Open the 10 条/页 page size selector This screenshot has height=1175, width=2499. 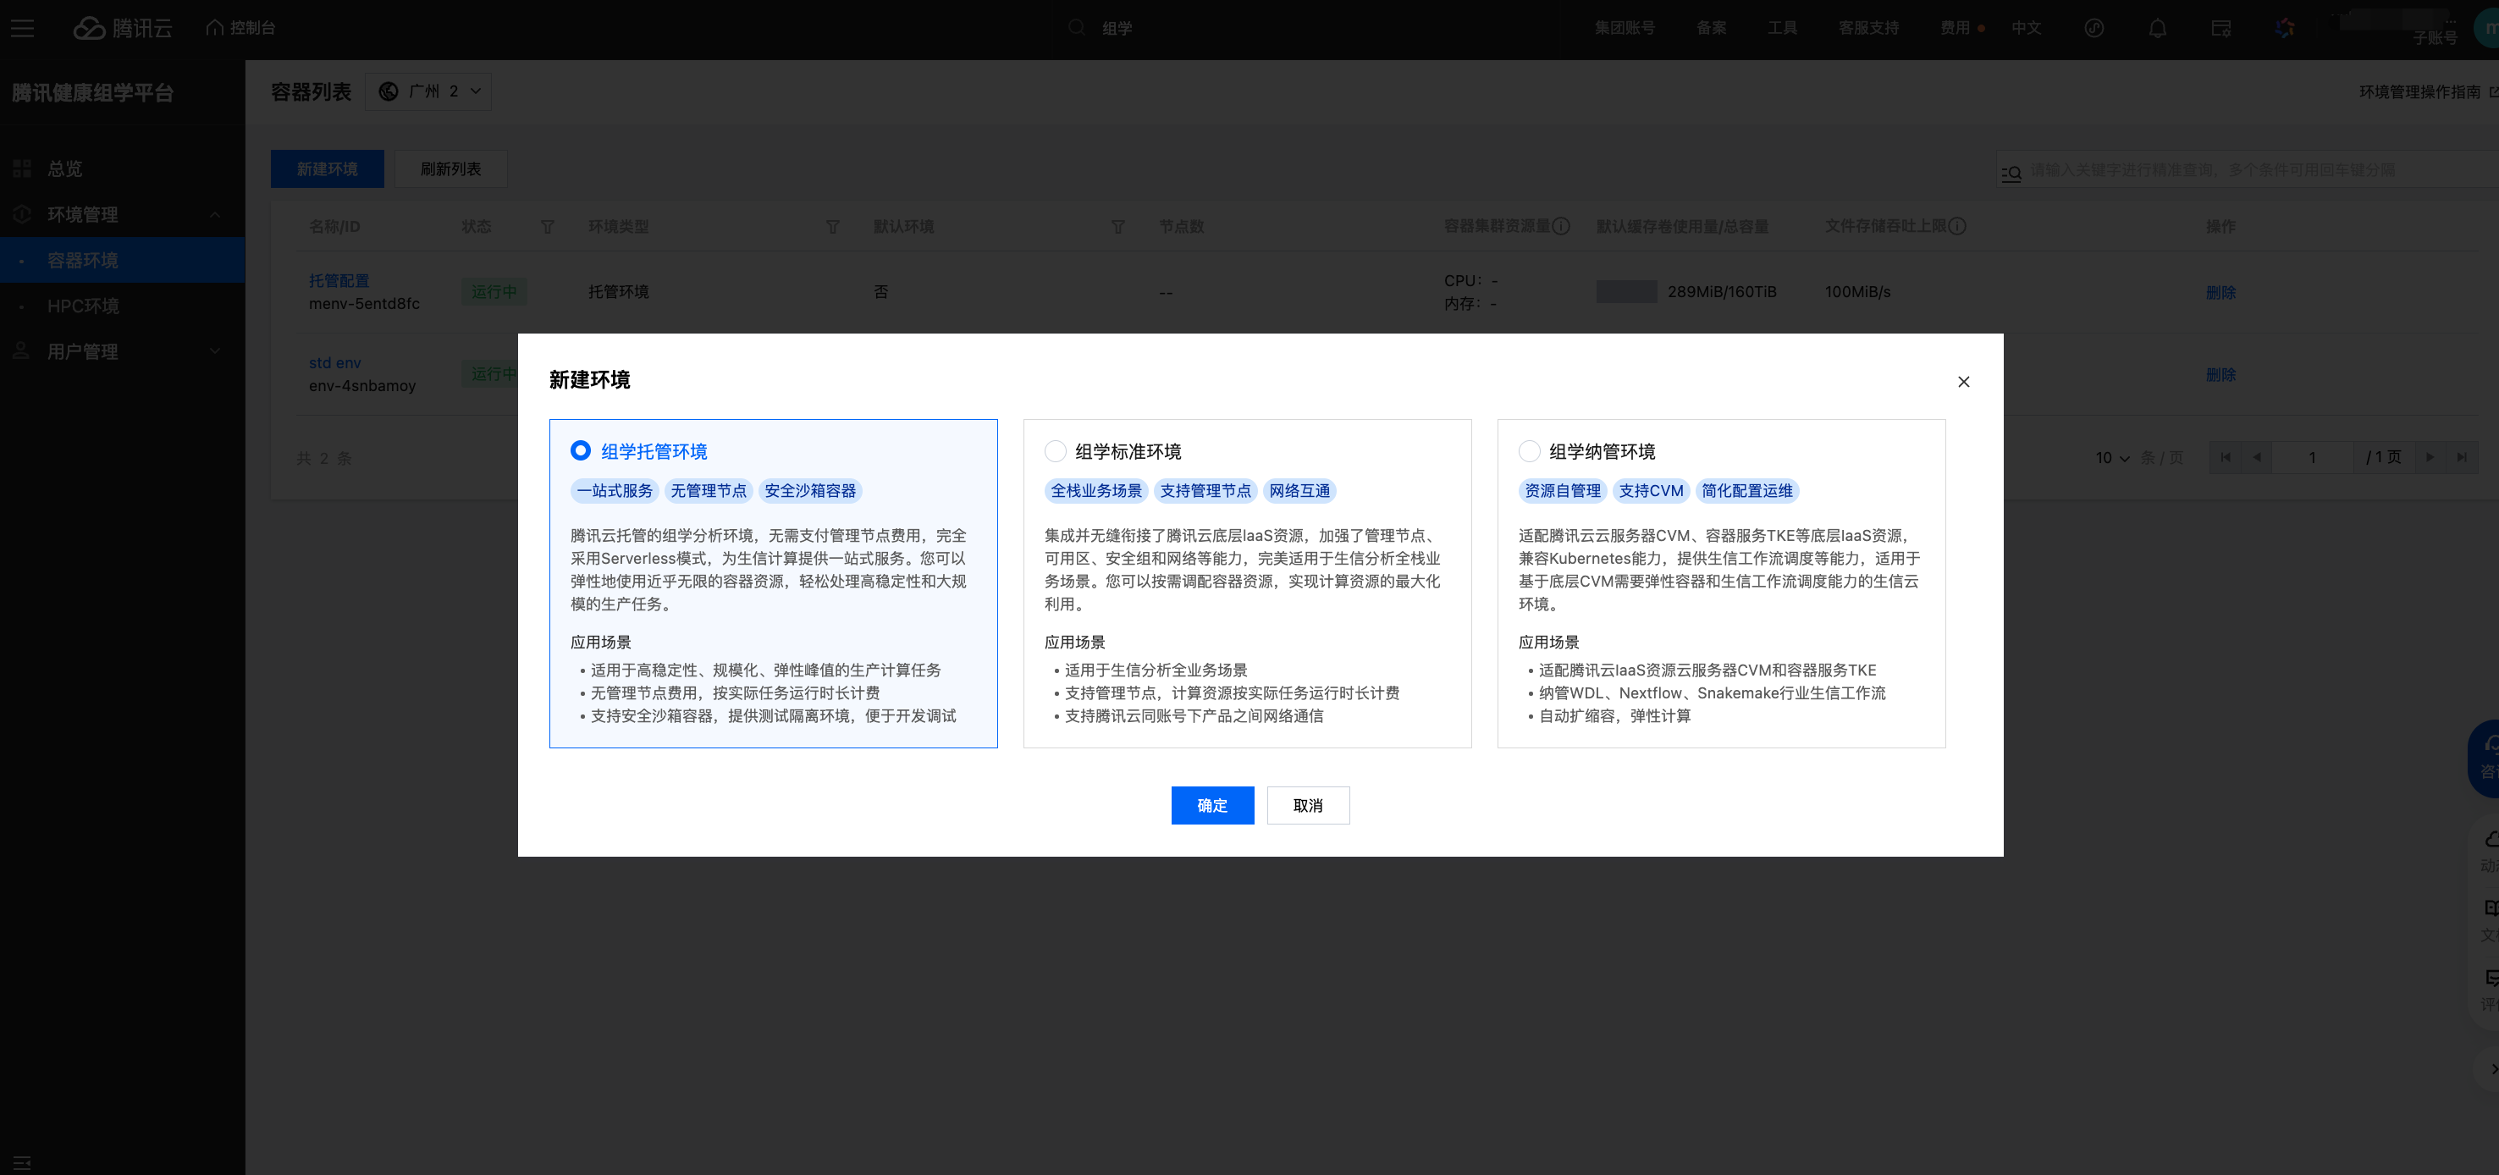point(2111,457)
